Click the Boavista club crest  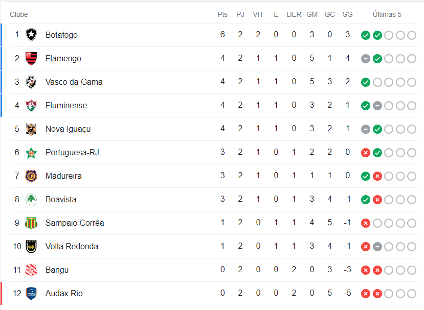[x=31, y=199]
